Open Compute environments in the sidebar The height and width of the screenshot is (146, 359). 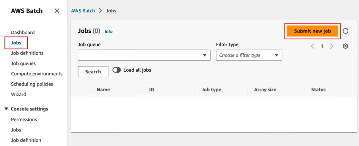pos(37,74)
